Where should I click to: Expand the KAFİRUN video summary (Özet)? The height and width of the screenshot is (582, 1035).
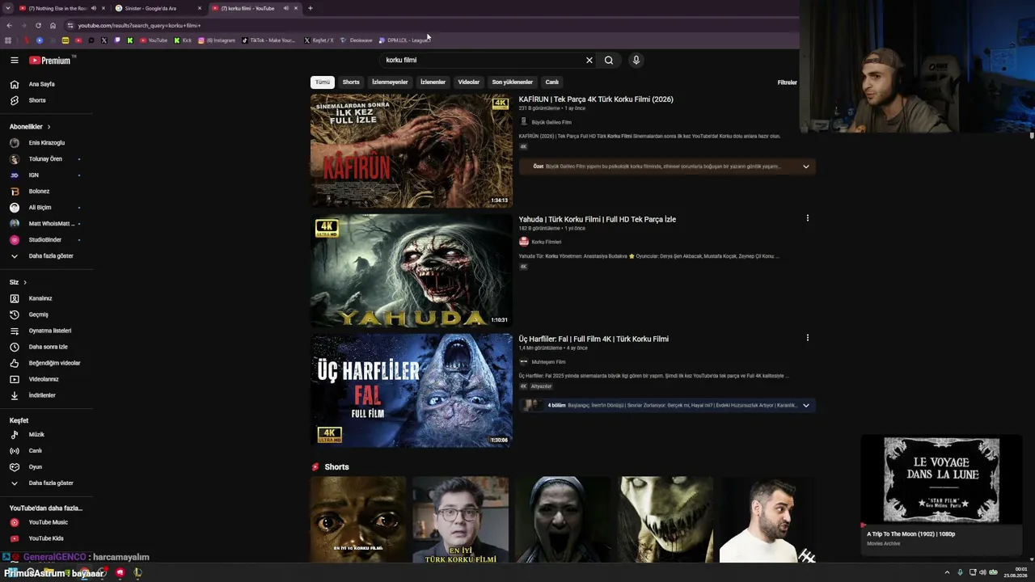(805, 167)
